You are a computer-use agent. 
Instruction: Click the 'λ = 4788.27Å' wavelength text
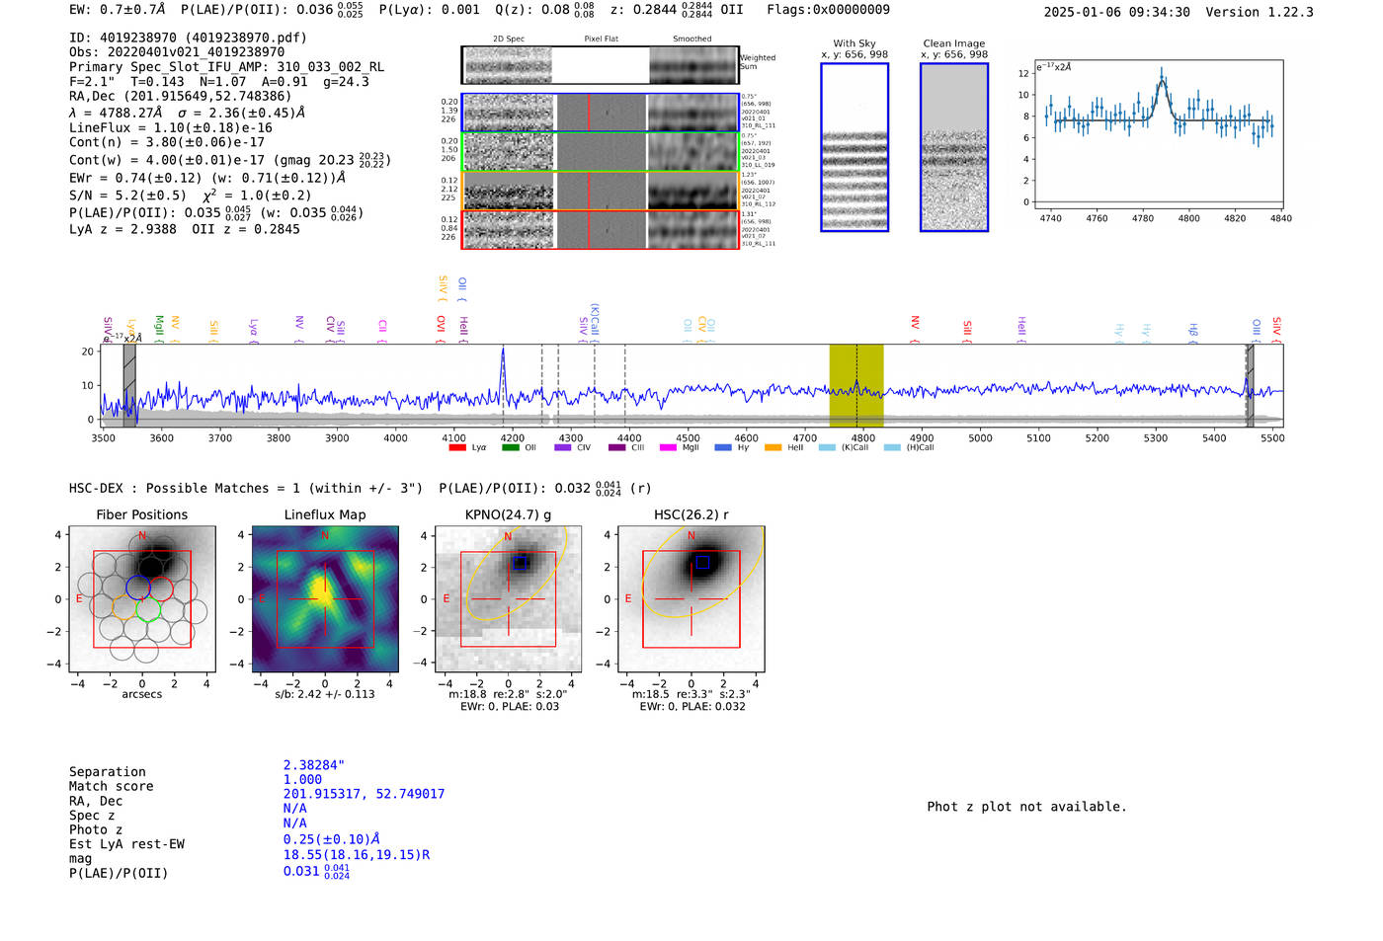coord(116,113)
